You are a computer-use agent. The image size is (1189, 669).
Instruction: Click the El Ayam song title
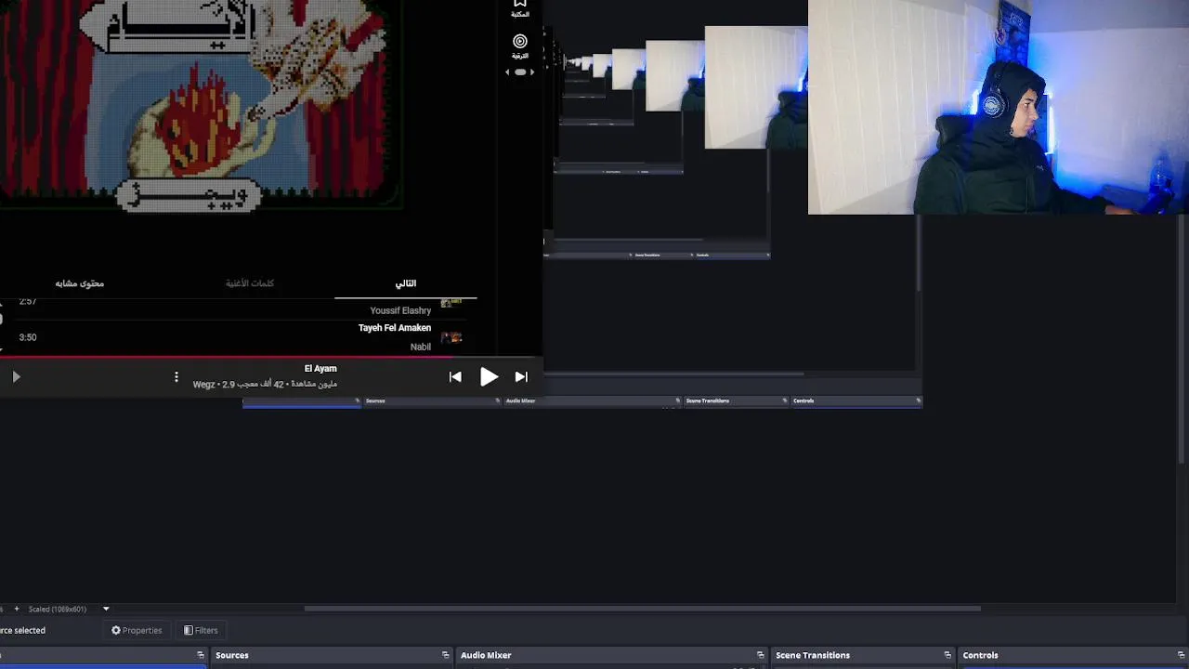[320, 369]
